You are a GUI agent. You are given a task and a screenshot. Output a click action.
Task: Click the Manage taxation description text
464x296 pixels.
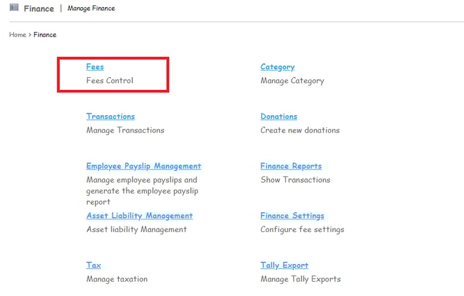coord(117,279)
